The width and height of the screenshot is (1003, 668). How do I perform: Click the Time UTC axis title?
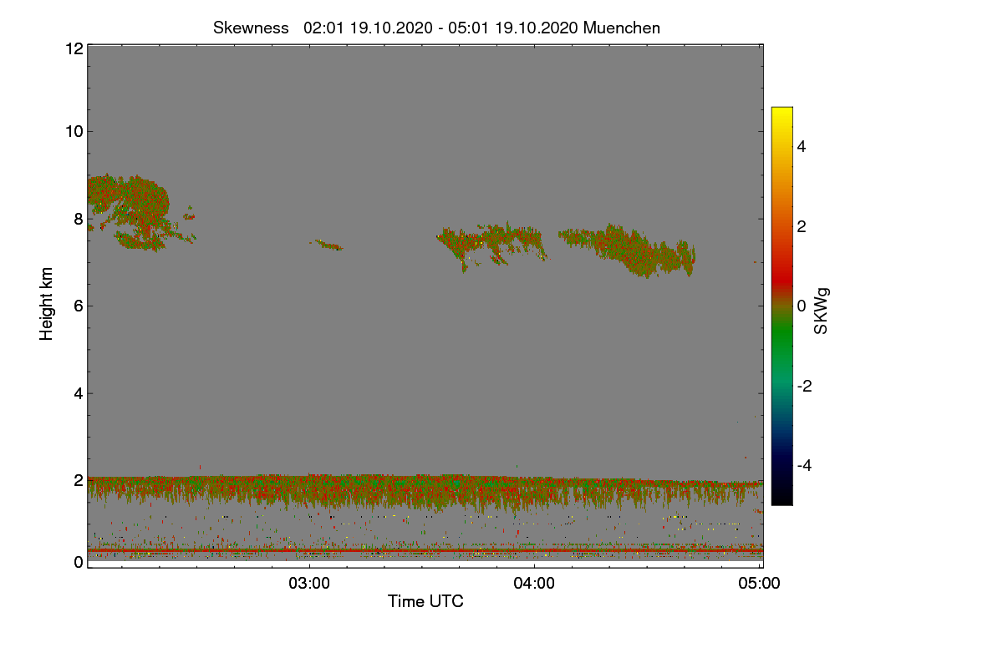pyautogui.click(x=425, y=601)
